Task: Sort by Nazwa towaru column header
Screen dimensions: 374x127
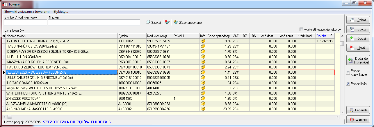Action: click(x=62, y=36)
